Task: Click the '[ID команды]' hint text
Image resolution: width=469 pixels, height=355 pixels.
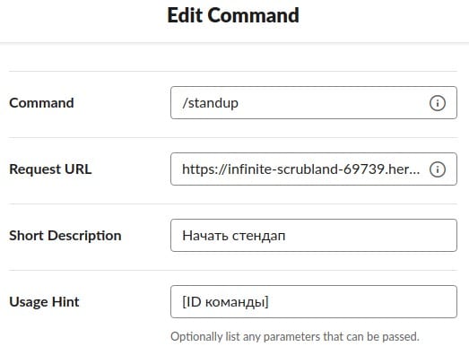Action: click(x=225, y=302)
